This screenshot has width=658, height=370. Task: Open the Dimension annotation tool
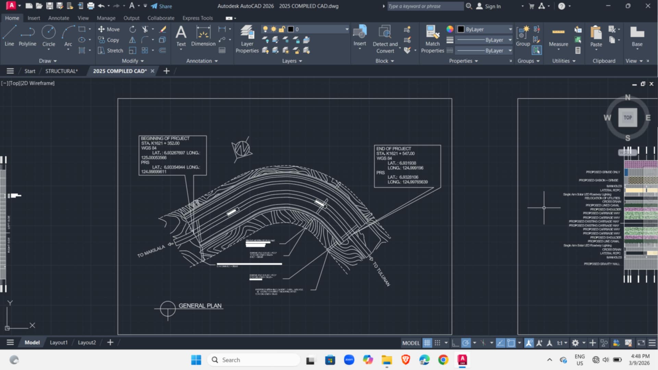[x=203, y=36]
